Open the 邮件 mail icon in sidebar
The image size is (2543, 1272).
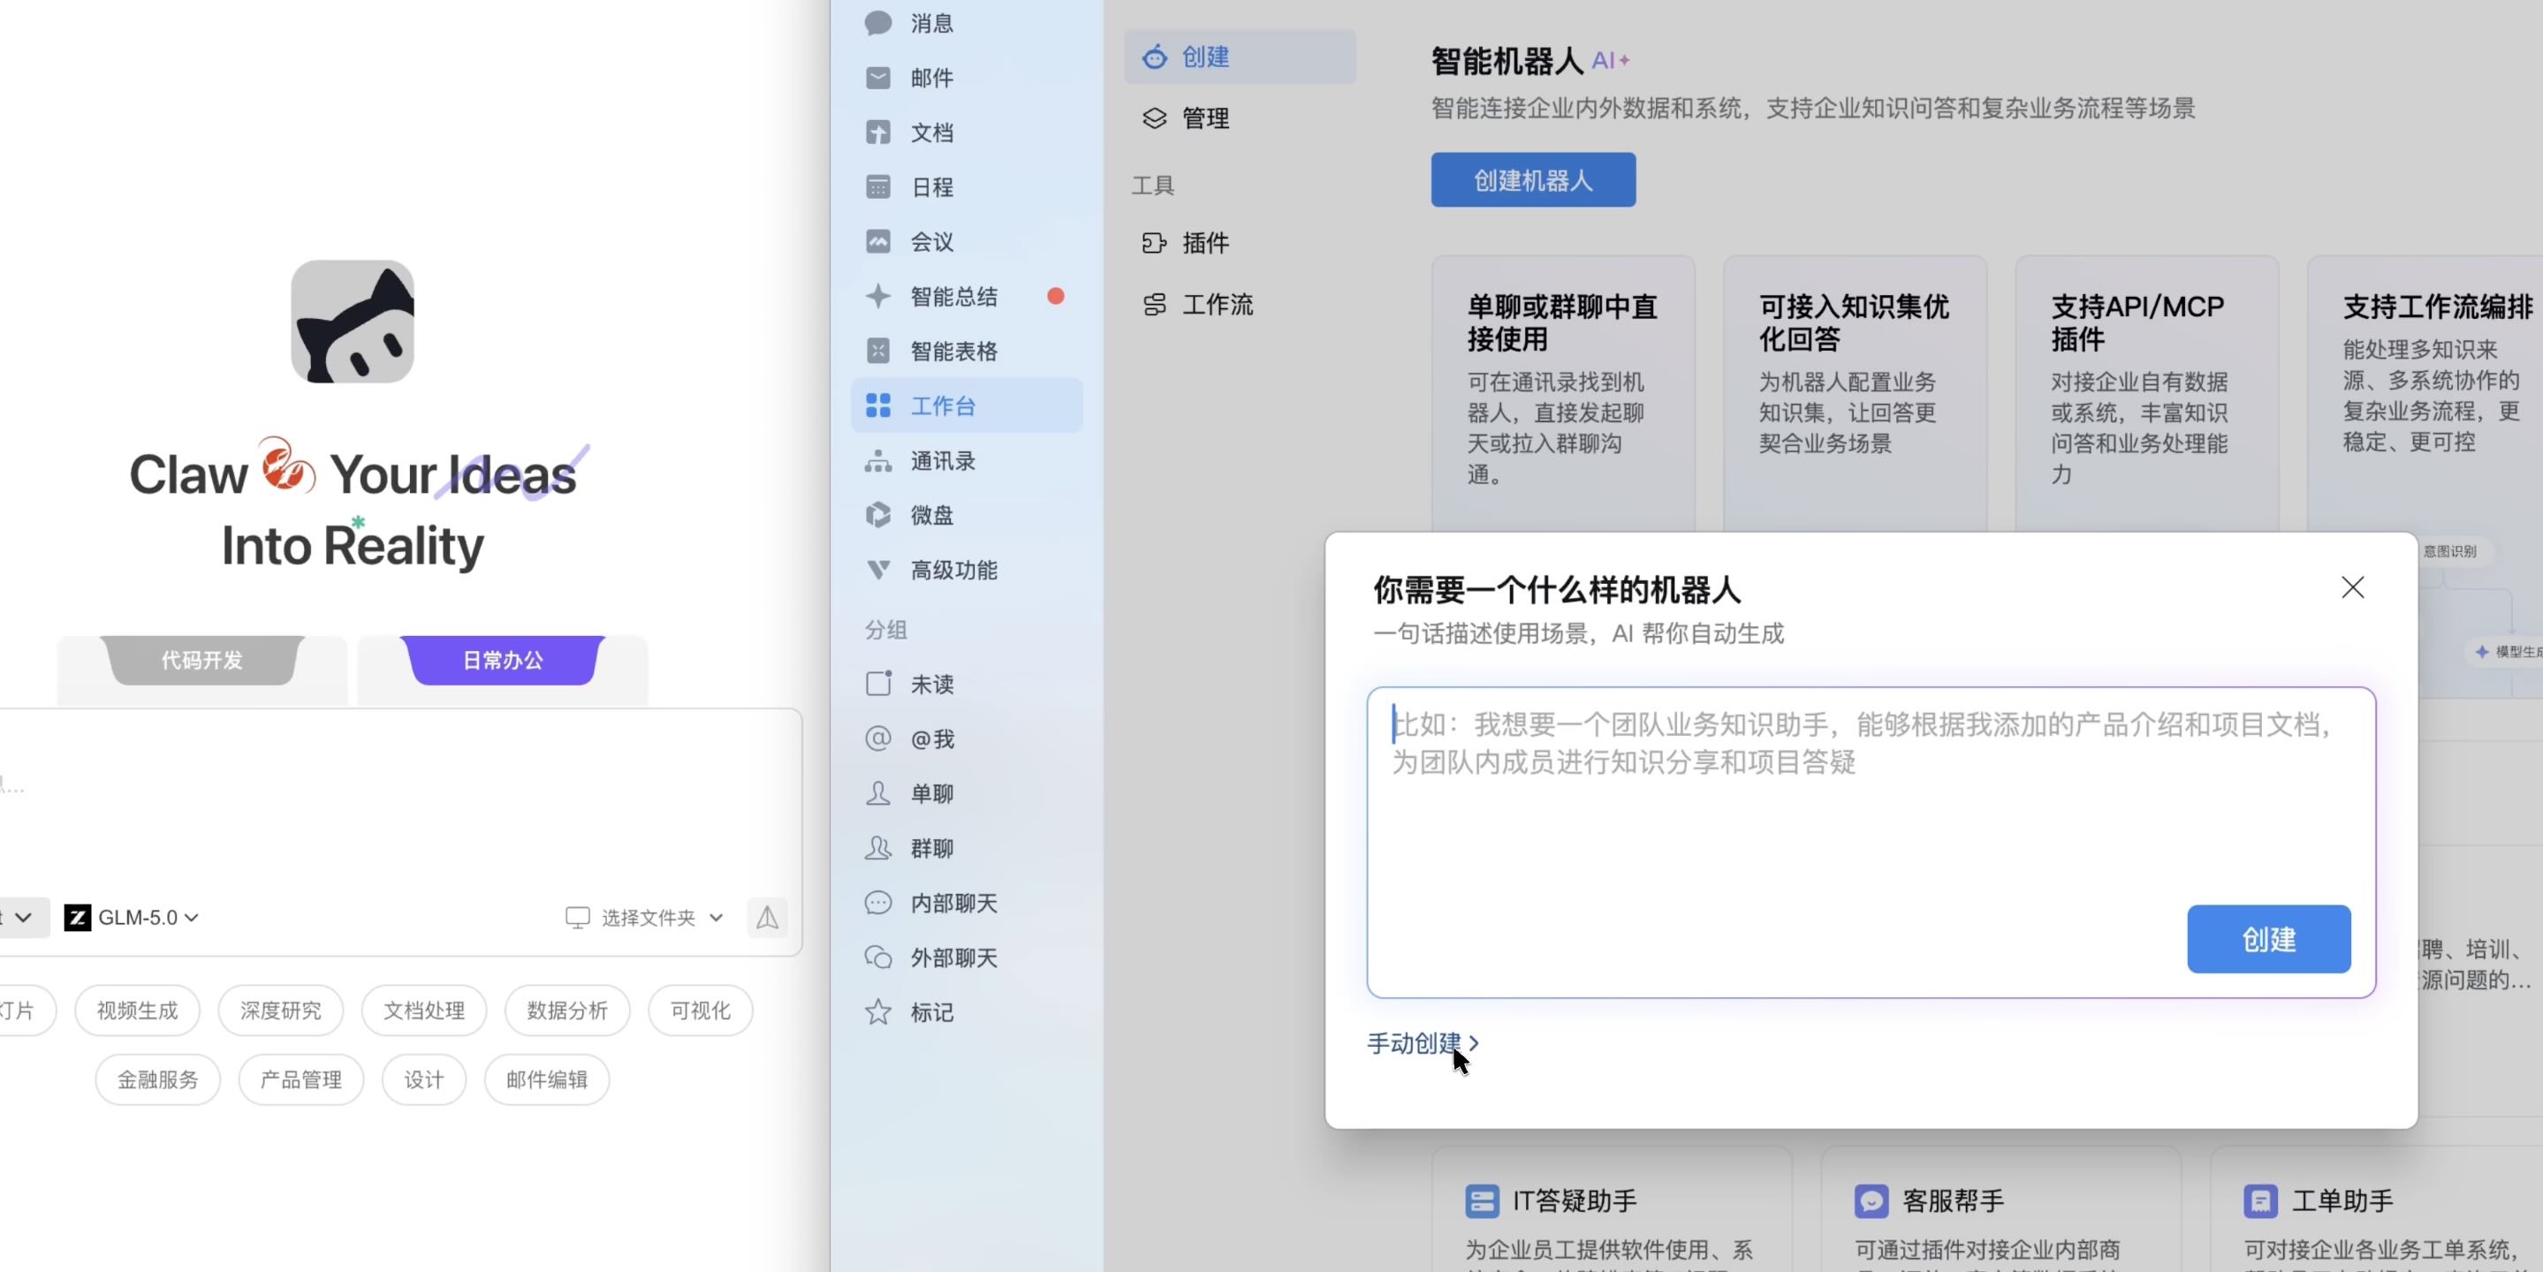pos(877,78)
